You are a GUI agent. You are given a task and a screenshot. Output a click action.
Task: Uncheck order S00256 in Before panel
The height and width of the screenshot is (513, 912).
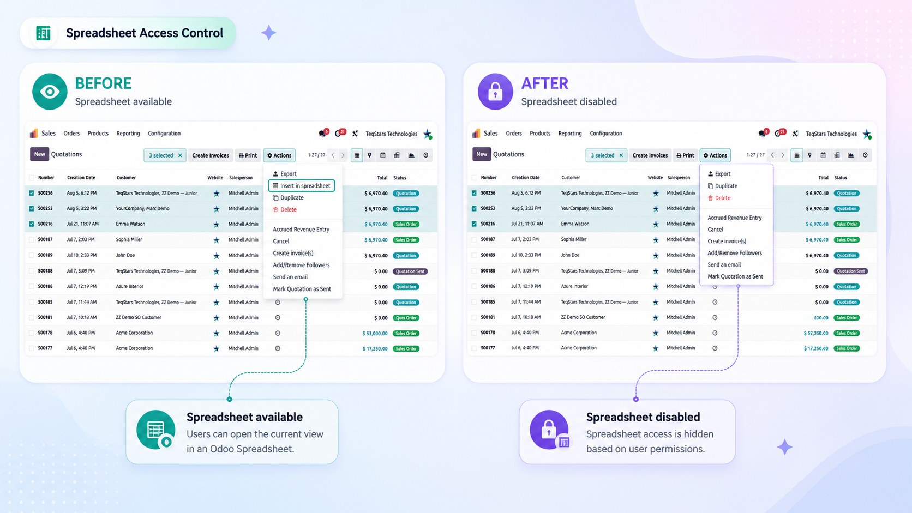(x=32, y=193)
